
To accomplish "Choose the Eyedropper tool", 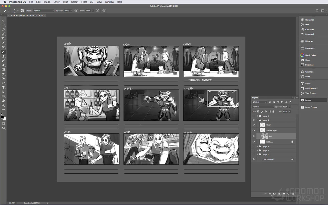I will (x=3, y=43).
